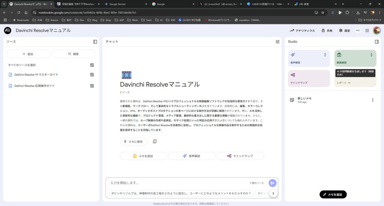The height and width of the screenshot is (206, 384).
Task: Open the SNS bookmarks folder
Action: pyautogui.click(x=171, y=20)
